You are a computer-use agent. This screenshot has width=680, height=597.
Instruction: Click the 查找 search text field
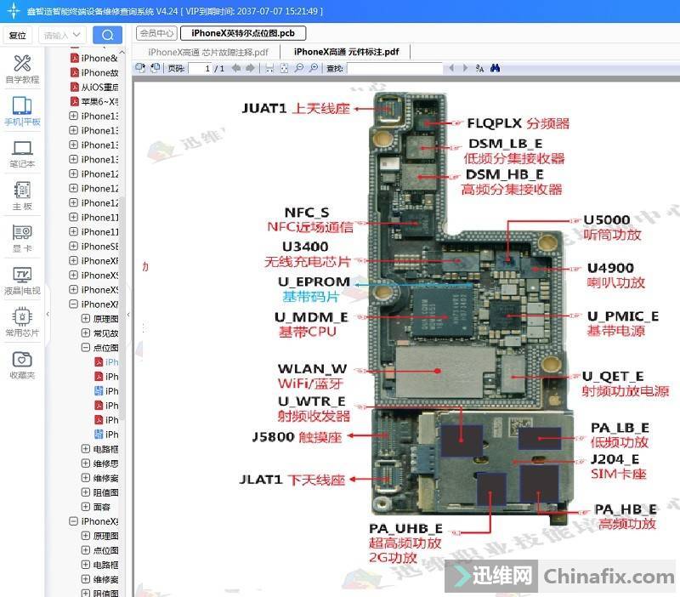point(391,68)
